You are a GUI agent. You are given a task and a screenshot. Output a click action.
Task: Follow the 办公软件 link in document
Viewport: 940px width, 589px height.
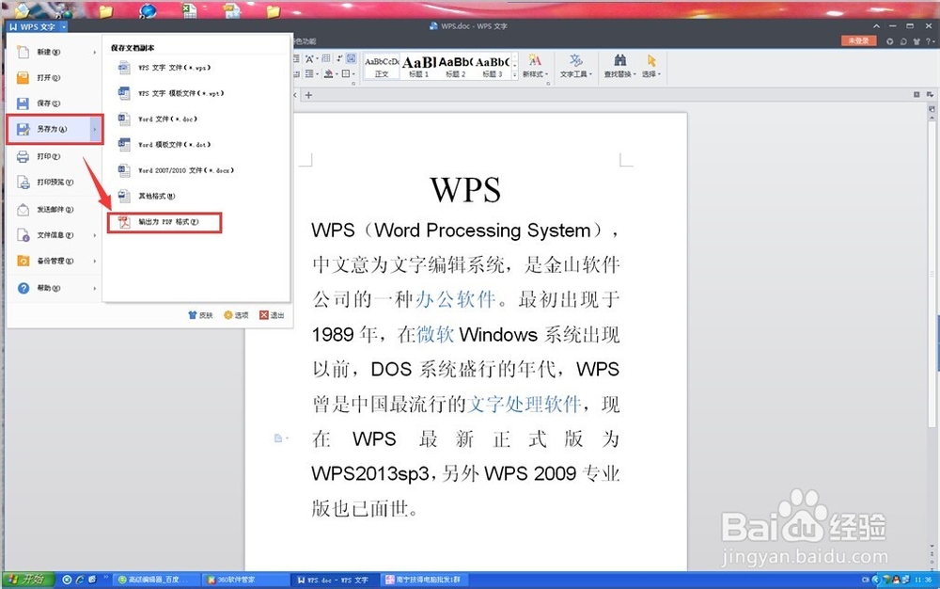click(455, 298)
